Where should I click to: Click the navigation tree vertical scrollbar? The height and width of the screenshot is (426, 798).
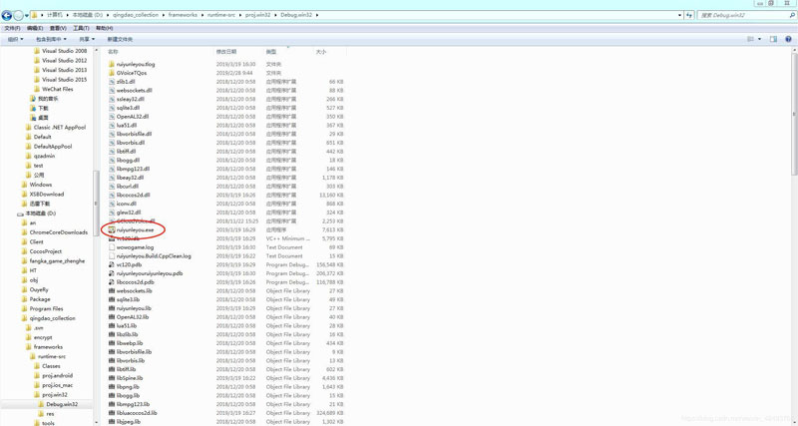(95, 203)
